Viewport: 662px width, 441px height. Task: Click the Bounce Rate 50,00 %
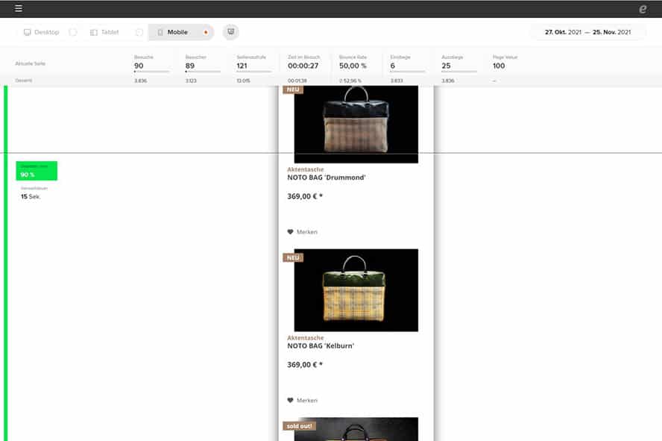353,66
